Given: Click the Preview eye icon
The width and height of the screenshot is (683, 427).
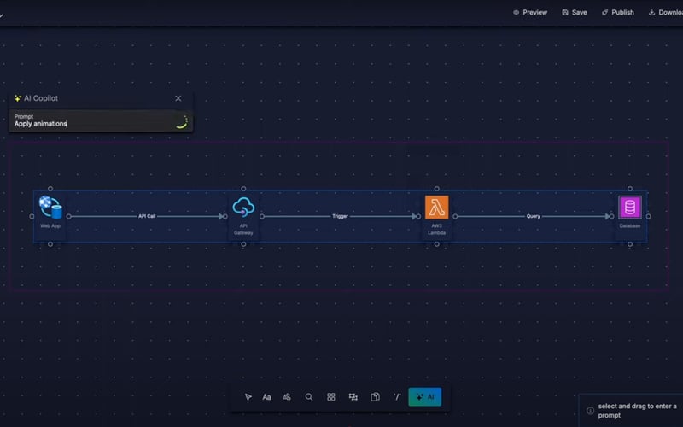Looking at the screenshot, I should tap(517, 12).
